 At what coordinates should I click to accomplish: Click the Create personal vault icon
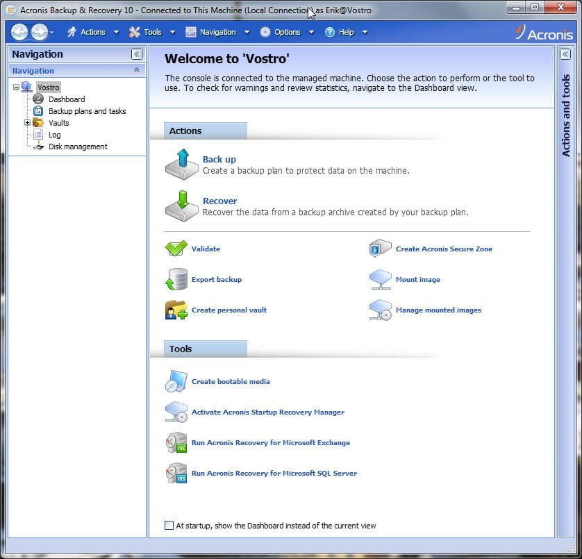coord(176,310)
